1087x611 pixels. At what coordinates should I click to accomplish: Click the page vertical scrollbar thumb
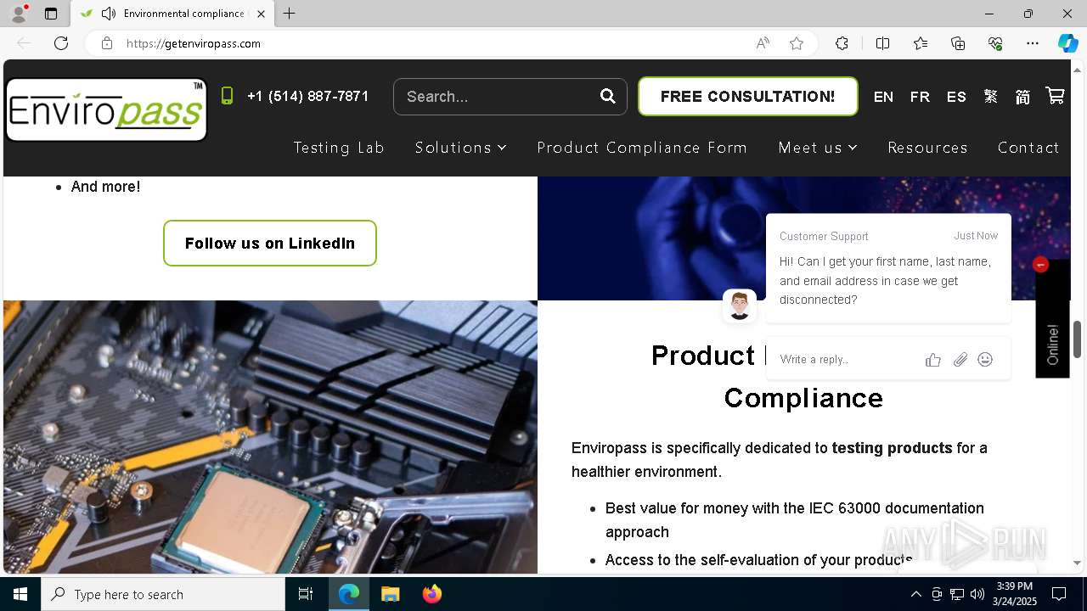pyautogui.click(x=1078, y=339)
